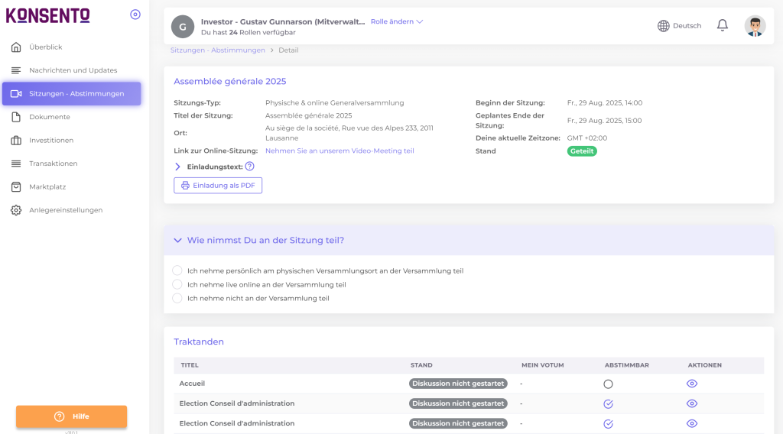Click the AKTIONEN column header

pyautogui.click(x=704, y=365)
